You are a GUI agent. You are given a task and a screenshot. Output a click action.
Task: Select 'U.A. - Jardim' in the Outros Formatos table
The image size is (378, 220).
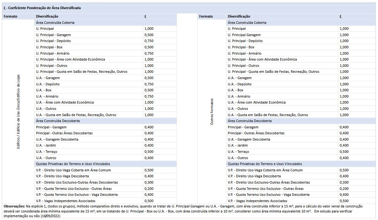point(238,145)
